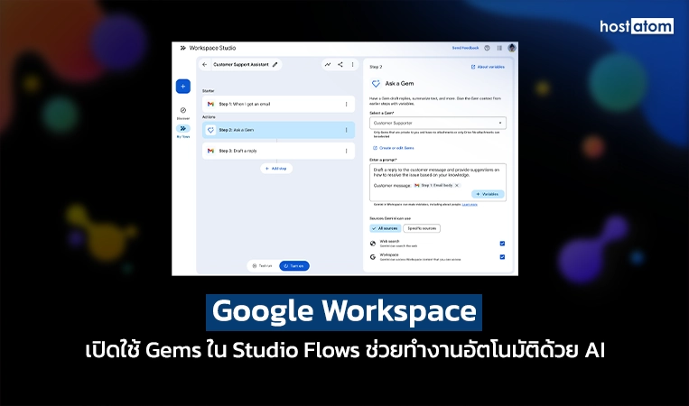Open My flows in the left sidebar
The width and height of the screenshot is (689, 406).
(183, 131)
